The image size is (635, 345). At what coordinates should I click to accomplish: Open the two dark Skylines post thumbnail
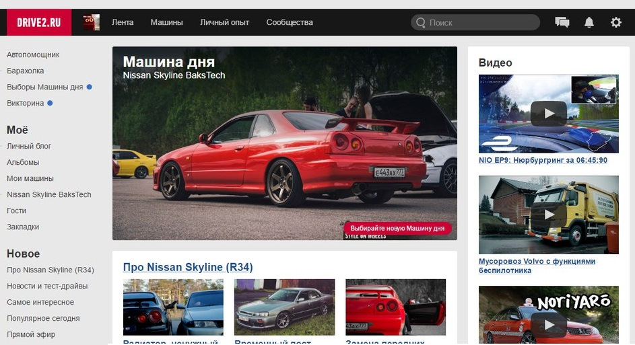click(x=173, y=307)
